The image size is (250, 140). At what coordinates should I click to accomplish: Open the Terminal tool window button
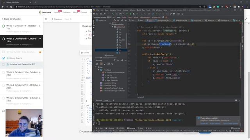(131, 128)
